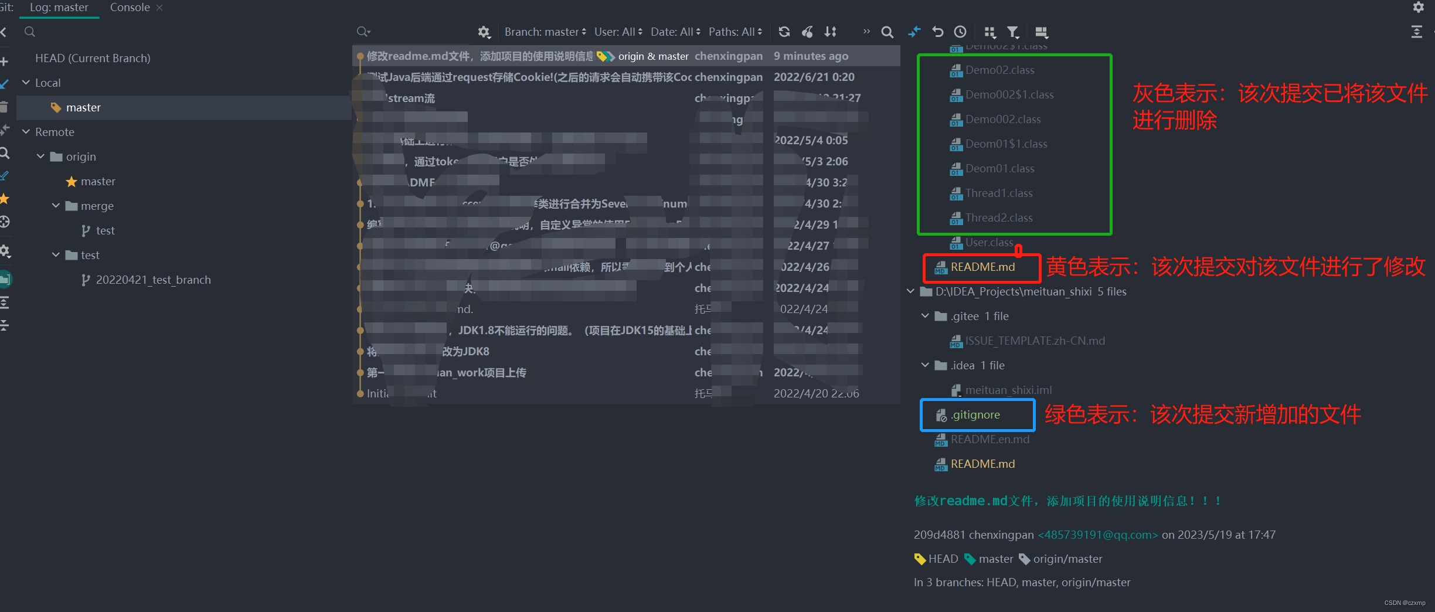Toggle Group By Directory folder icon
The width and height of the screenshot is (1435, 612).
click(5, 279)
